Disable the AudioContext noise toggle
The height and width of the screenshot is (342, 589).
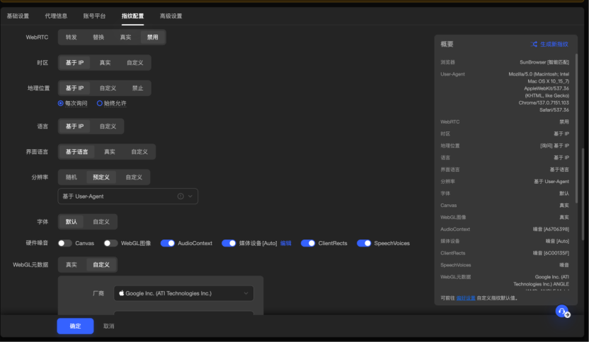coord(168,243)
